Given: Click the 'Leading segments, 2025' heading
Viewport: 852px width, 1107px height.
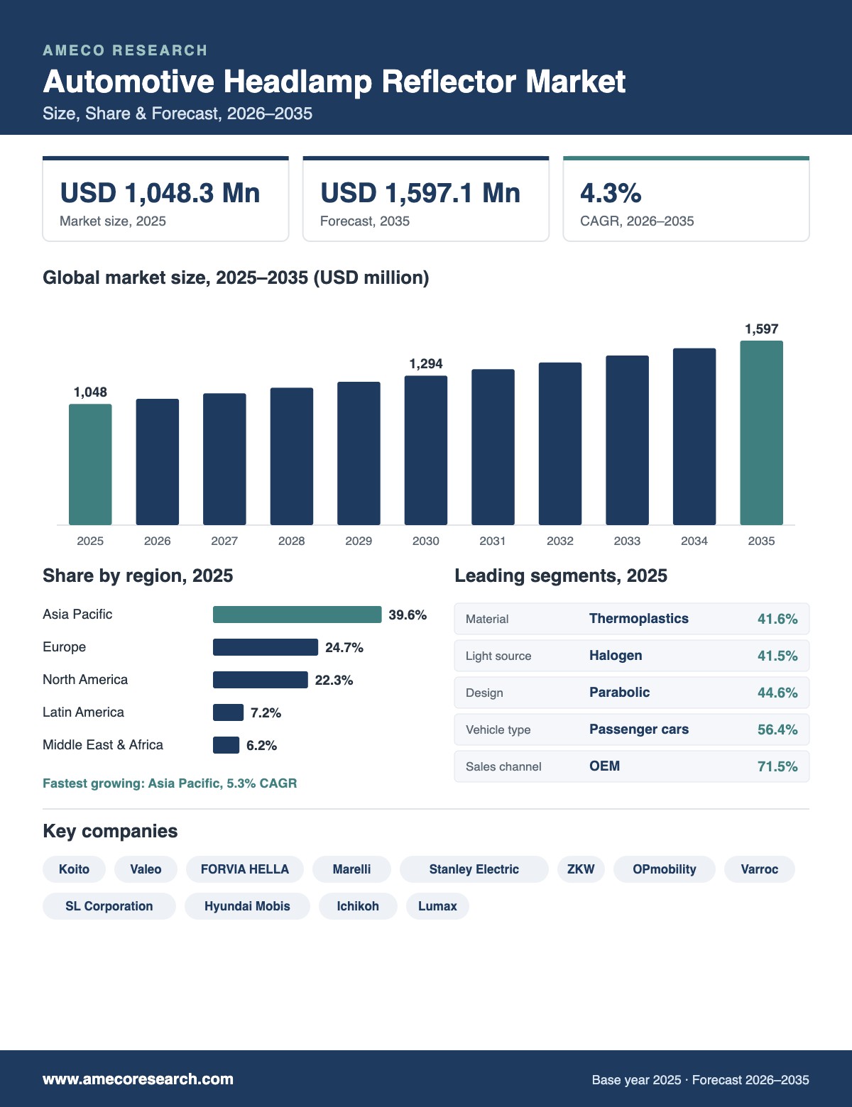Looking at the screenshot, I should (561, 575).
